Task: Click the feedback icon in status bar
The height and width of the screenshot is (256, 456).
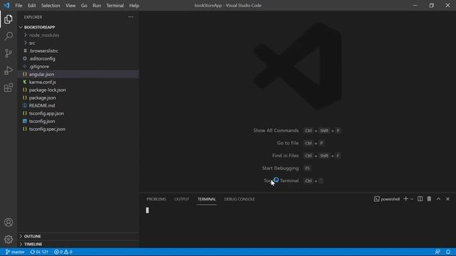Action: point(437,252)
